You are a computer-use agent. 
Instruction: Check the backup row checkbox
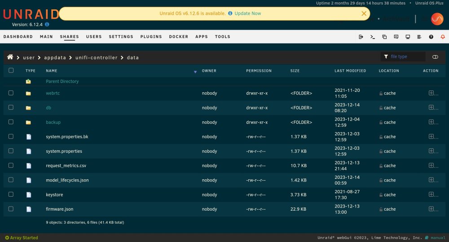(11, 122)
